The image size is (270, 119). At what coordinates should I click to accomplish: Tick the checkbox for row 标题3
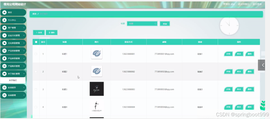[36, 89]
